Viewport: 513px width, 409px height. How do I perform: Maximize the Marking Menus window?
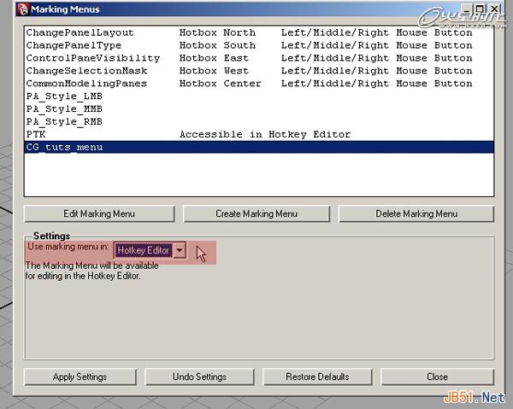point(480,9)
